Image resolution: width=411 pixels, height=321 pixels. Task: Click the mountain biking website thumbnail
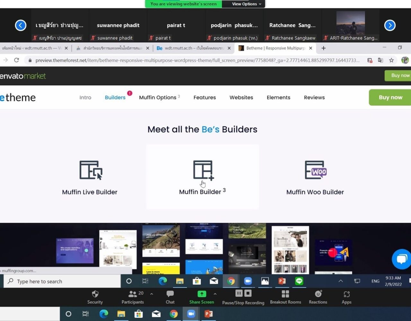point(161,241)
